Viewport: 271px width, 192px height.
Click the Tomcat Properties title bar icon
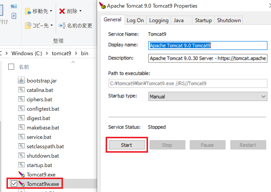102,5
